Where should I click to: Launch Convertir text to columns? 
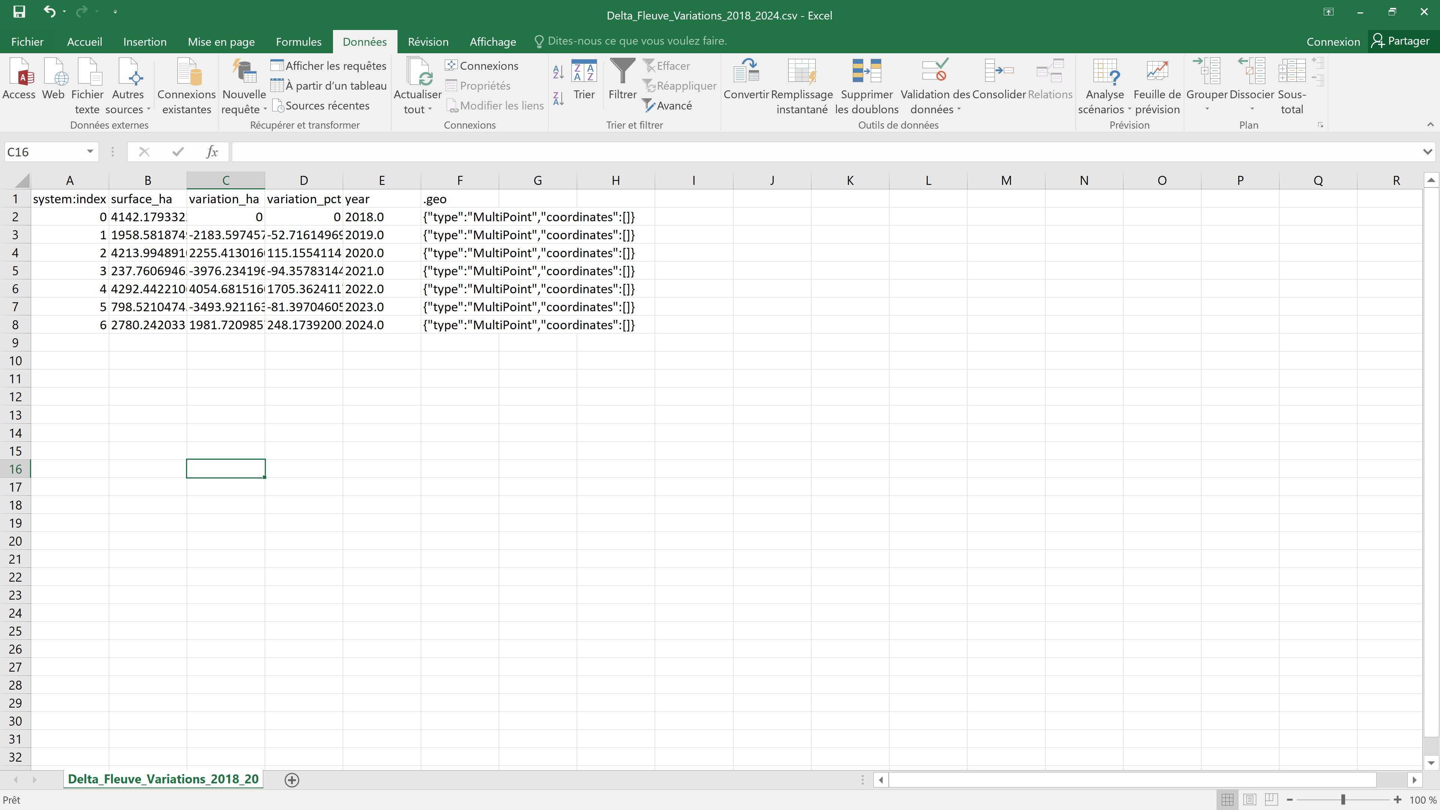(x=746, y=79)
